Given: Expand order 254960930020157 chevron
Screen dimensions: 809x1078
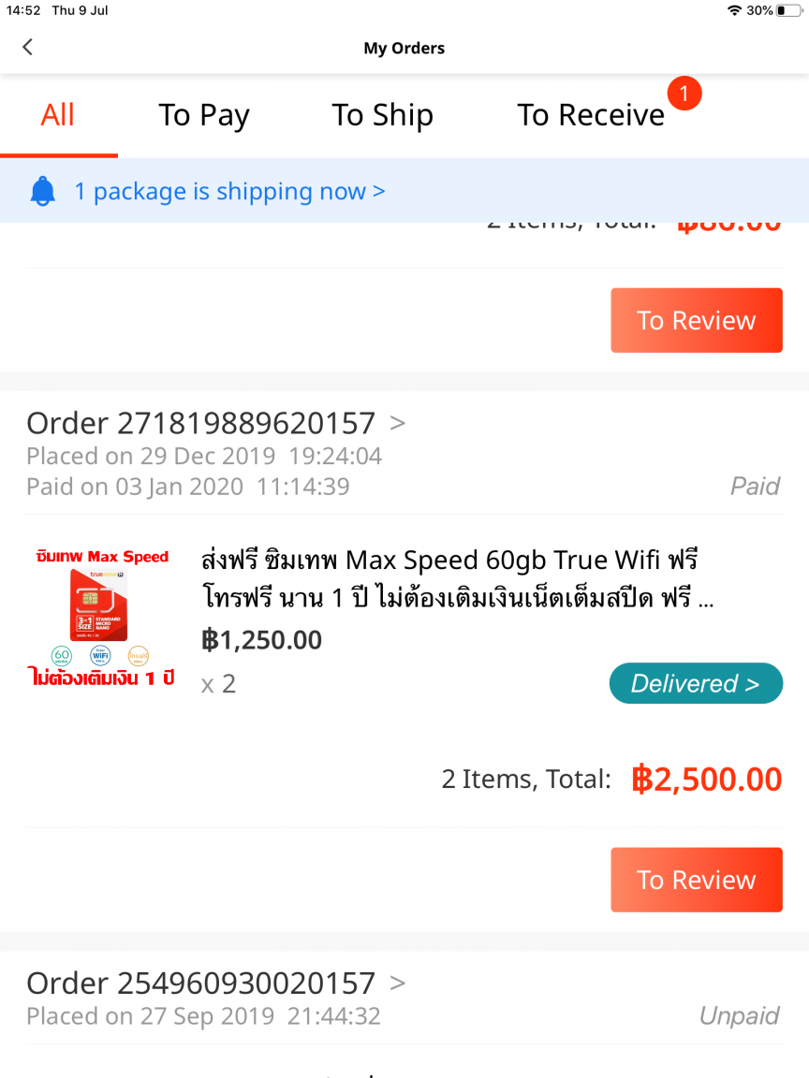Looking at the screenshot, I should 398,983.
